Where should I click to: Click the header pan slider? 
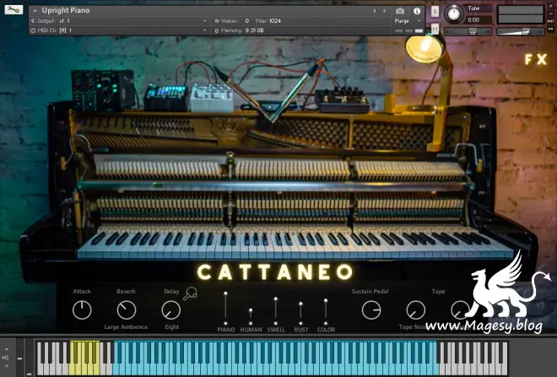[468, 31]
